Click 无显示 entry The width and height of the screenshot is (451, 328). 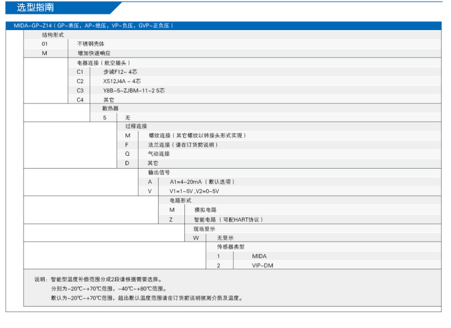[225, 238]
